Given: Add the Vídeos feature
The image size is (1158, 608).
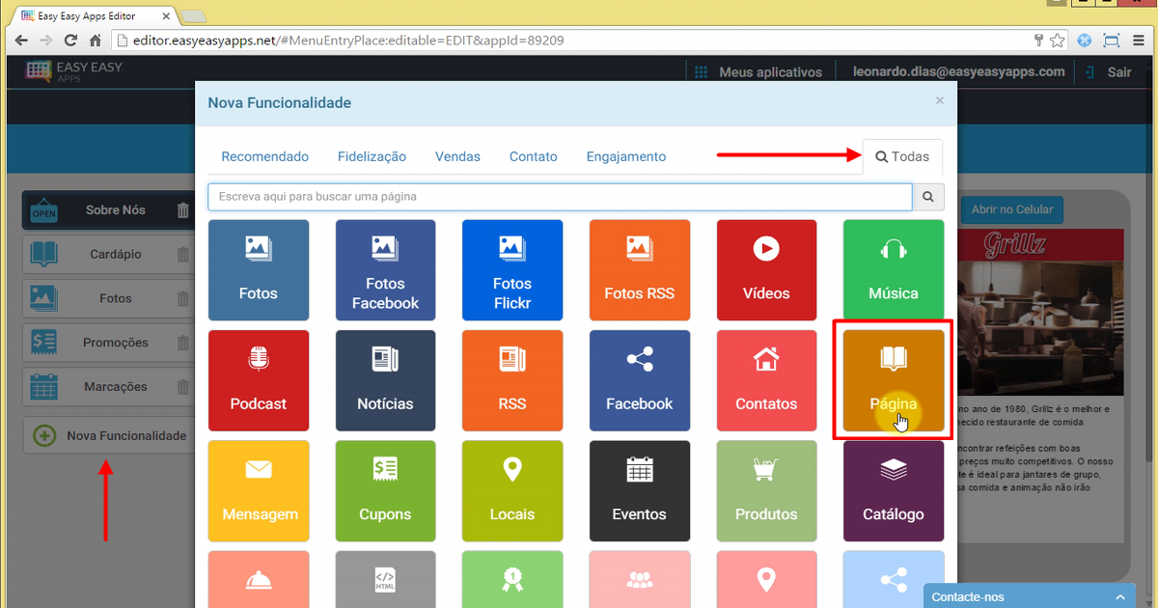Looking at the screenshot, I should point(766,269).
